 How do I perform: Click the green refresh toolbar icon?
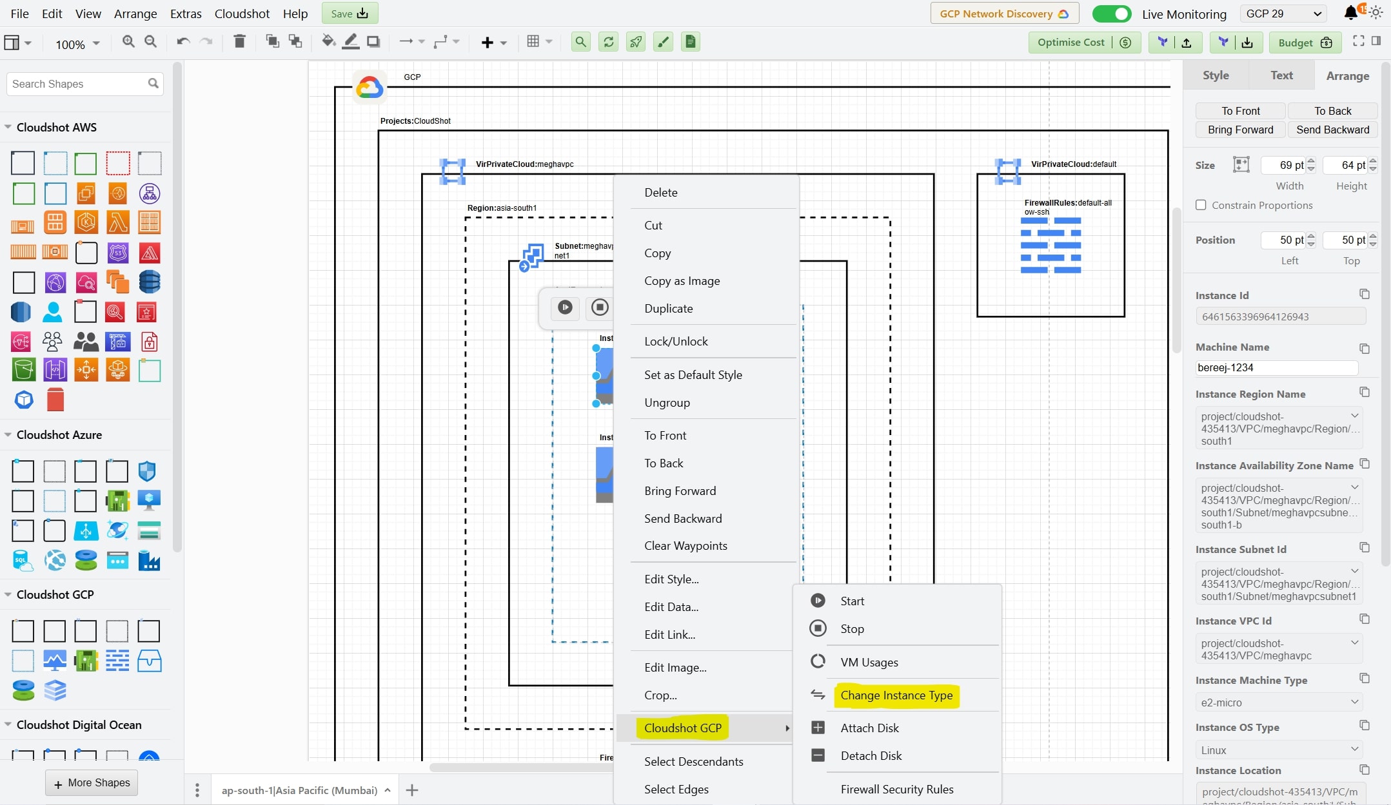click(x=609, y=42)
